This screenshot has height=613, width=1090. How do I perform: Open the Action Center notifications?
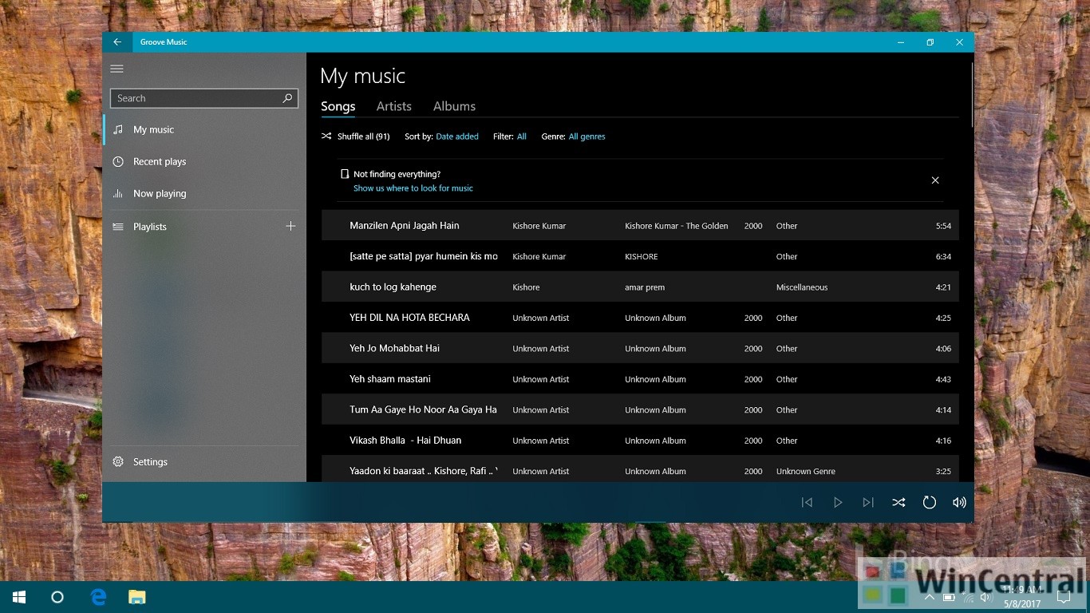pyautogui.click(x=1063, y=597)
